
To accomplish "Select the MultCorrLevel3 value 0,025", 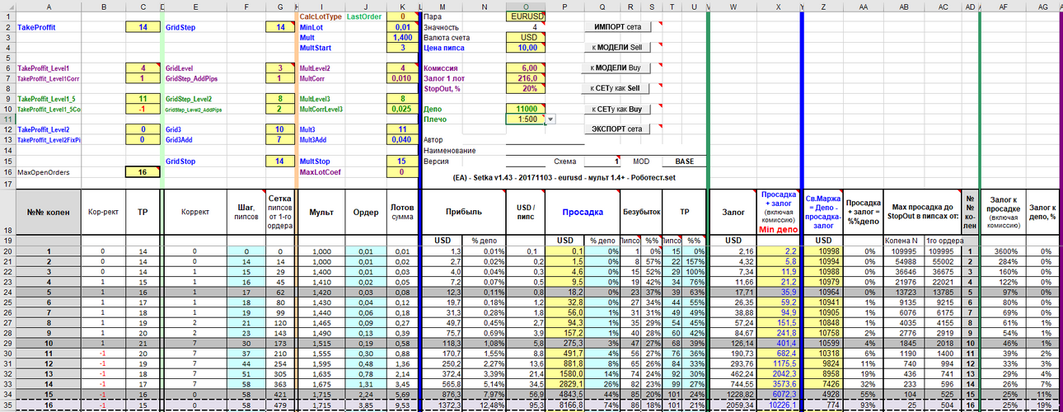I will pos(402,109).
